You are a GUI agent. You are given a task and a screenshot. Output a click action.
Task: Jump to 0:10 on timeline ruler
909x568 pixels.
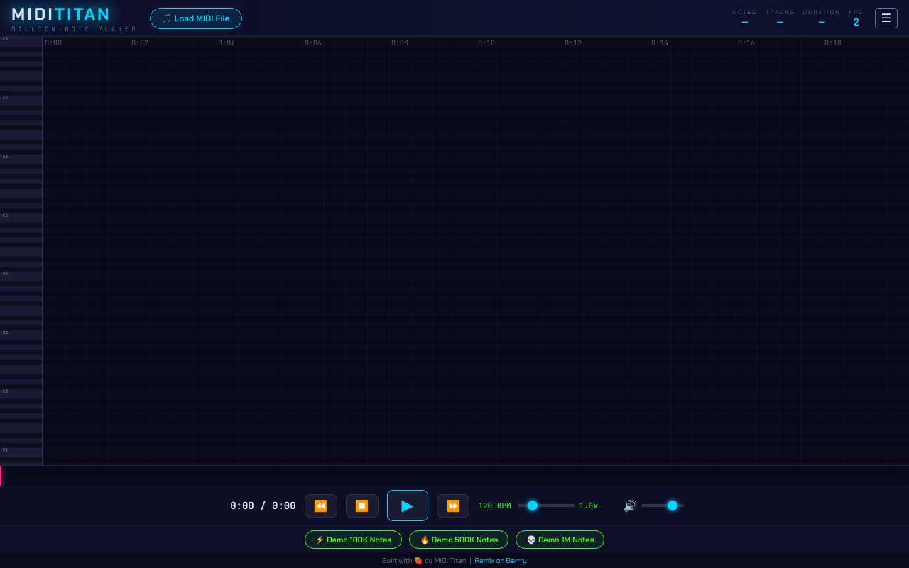[x=486, y=43]
